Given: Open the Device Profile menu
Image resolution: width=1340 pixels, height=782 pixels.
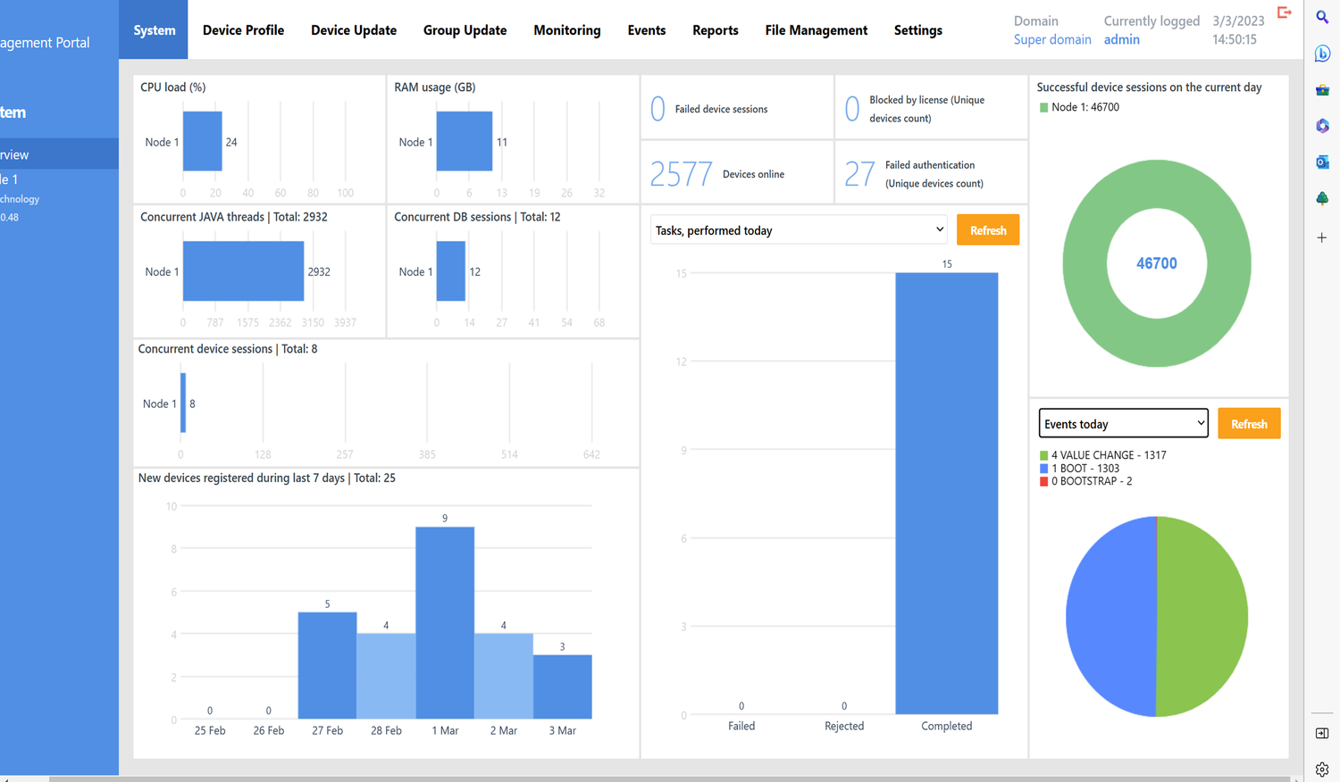Looking at the screenshot, I should (x=243, y=30).
